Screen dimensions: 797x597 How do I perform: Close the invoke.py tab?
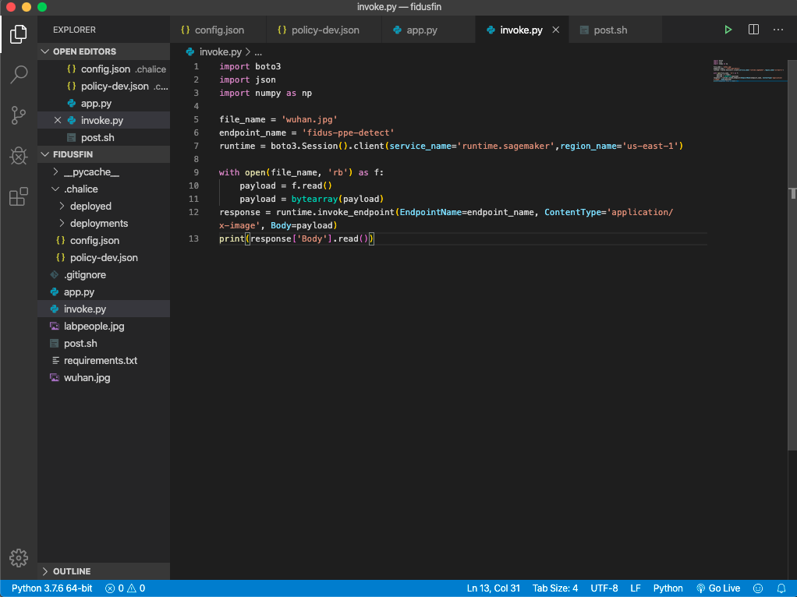pyautogui.click(x=555, y=30)
